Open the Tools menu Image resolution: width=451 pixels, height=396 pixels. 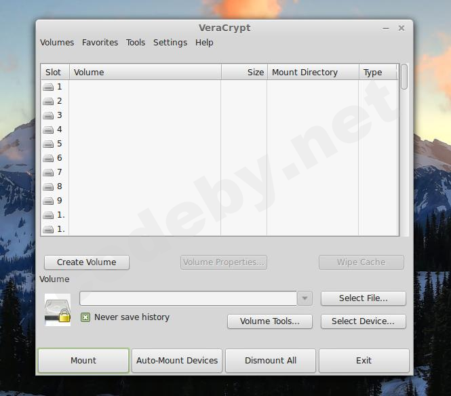pos(136,43)
